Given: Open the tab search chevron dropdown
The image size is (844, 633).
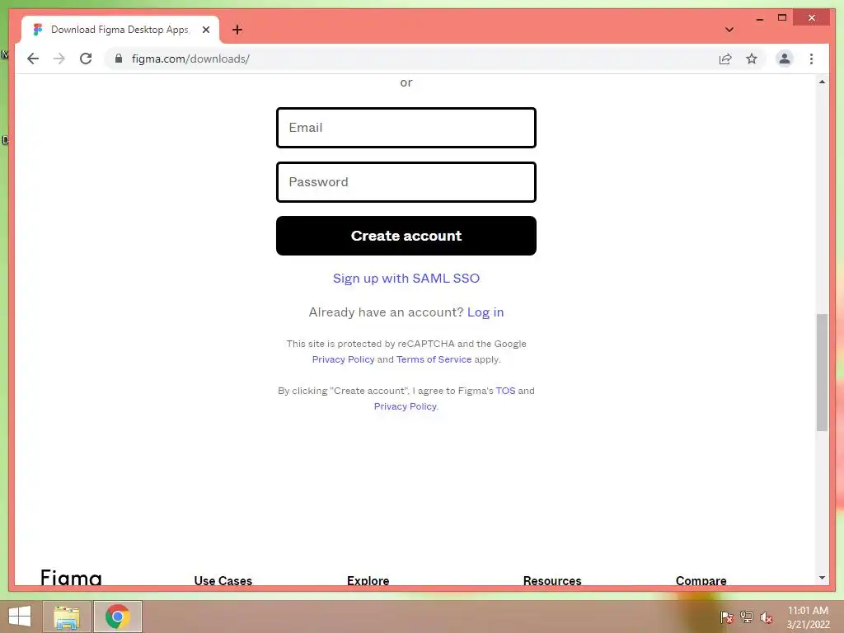Looking at the screenshot, I should tap(729, 30).
